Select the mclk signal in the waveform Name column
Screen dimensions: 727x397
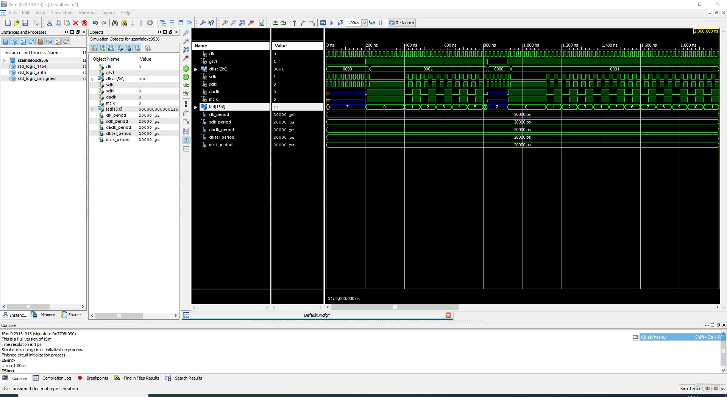tap(213, 99)
